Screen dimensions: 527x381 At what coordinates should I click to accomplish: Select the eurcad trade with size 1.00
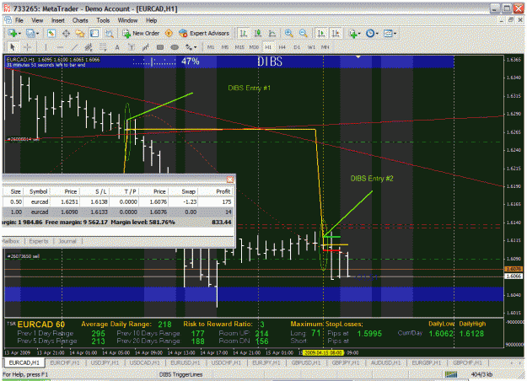118,212
